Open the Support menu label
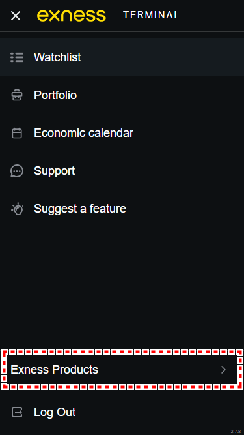244x435 pixels. point(54,171)
